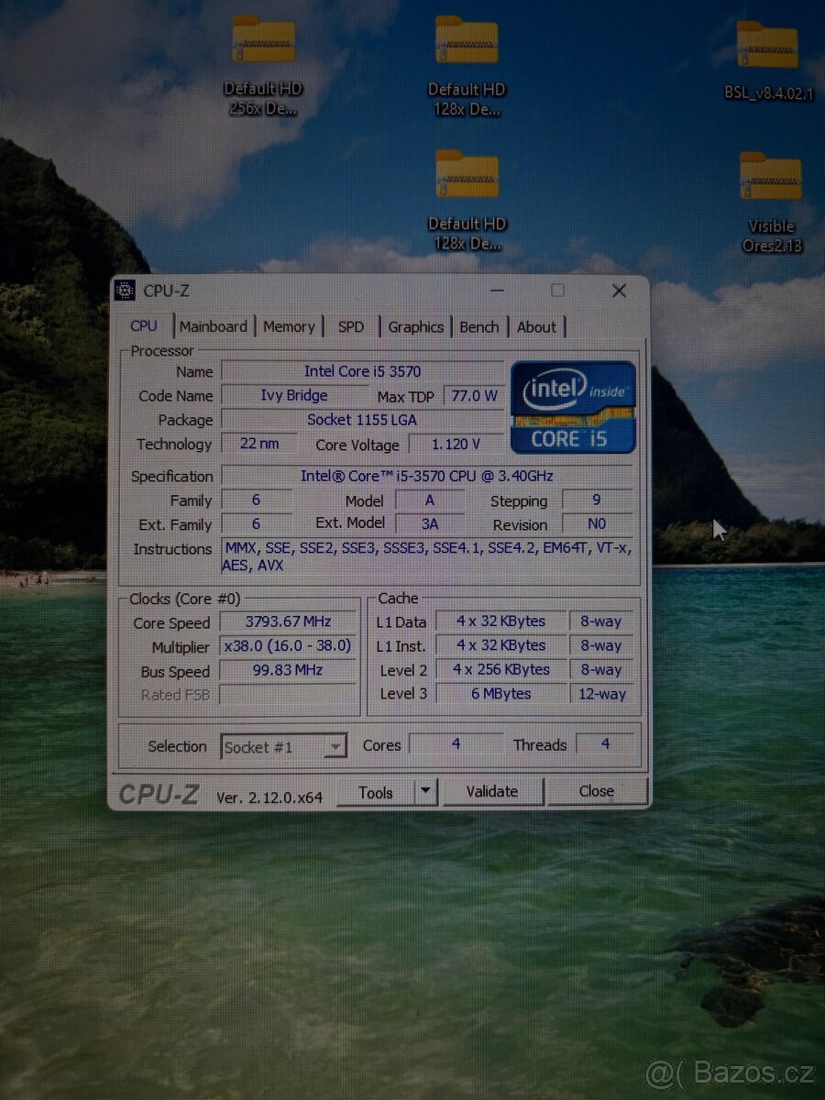Switch to the Mainboard tab
Viewport: 825px width, 1100px height.
214,326
